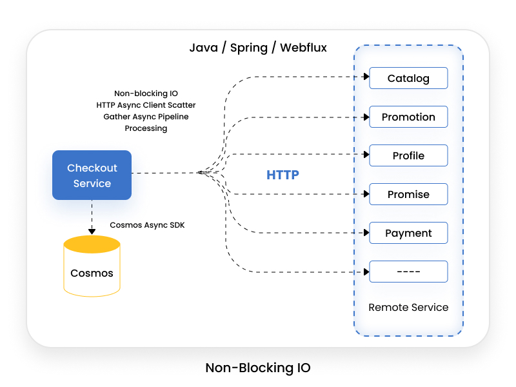Viewport: 516px width, 387px height.
Task: Select the 'Non-blocking IO' description line
Action: (146, 94)
